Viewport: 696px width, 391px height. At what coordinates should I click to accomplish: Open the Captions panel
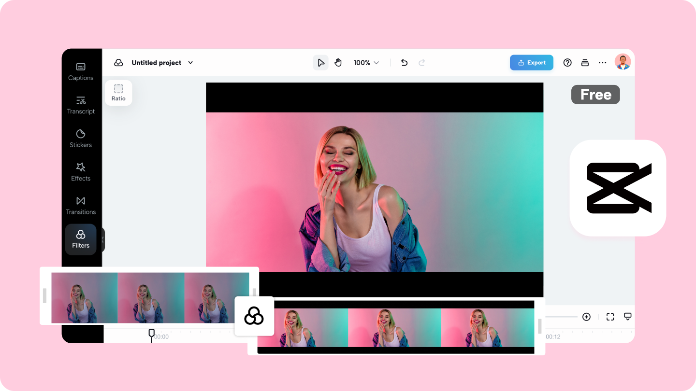(x=81, y=71)
